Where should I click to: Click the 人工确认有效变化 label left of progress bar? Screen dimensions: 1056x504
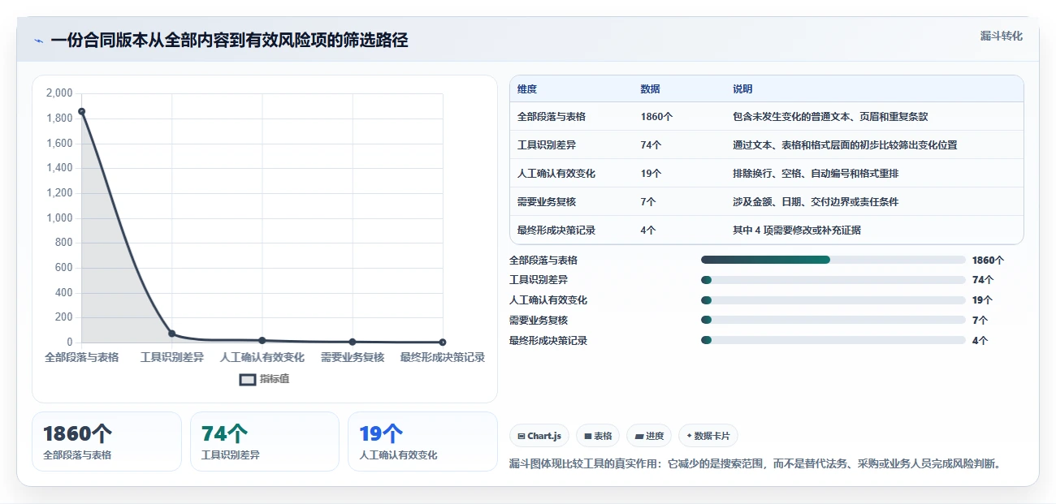(x=548, y=300)
